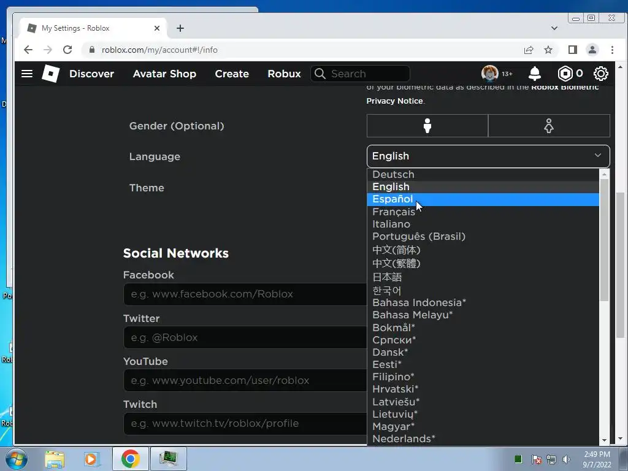Image resolution: width=628 pixels, height=471 pixels.
Task: Choose 中文(简体) from the language list
Action: (483, 250)
